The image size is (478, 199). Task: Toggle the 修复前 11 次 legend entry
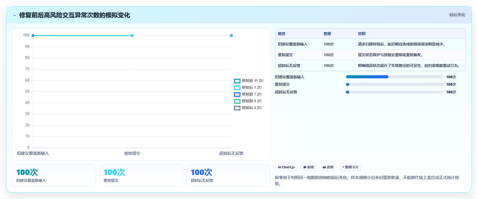(x=249, y=81)
